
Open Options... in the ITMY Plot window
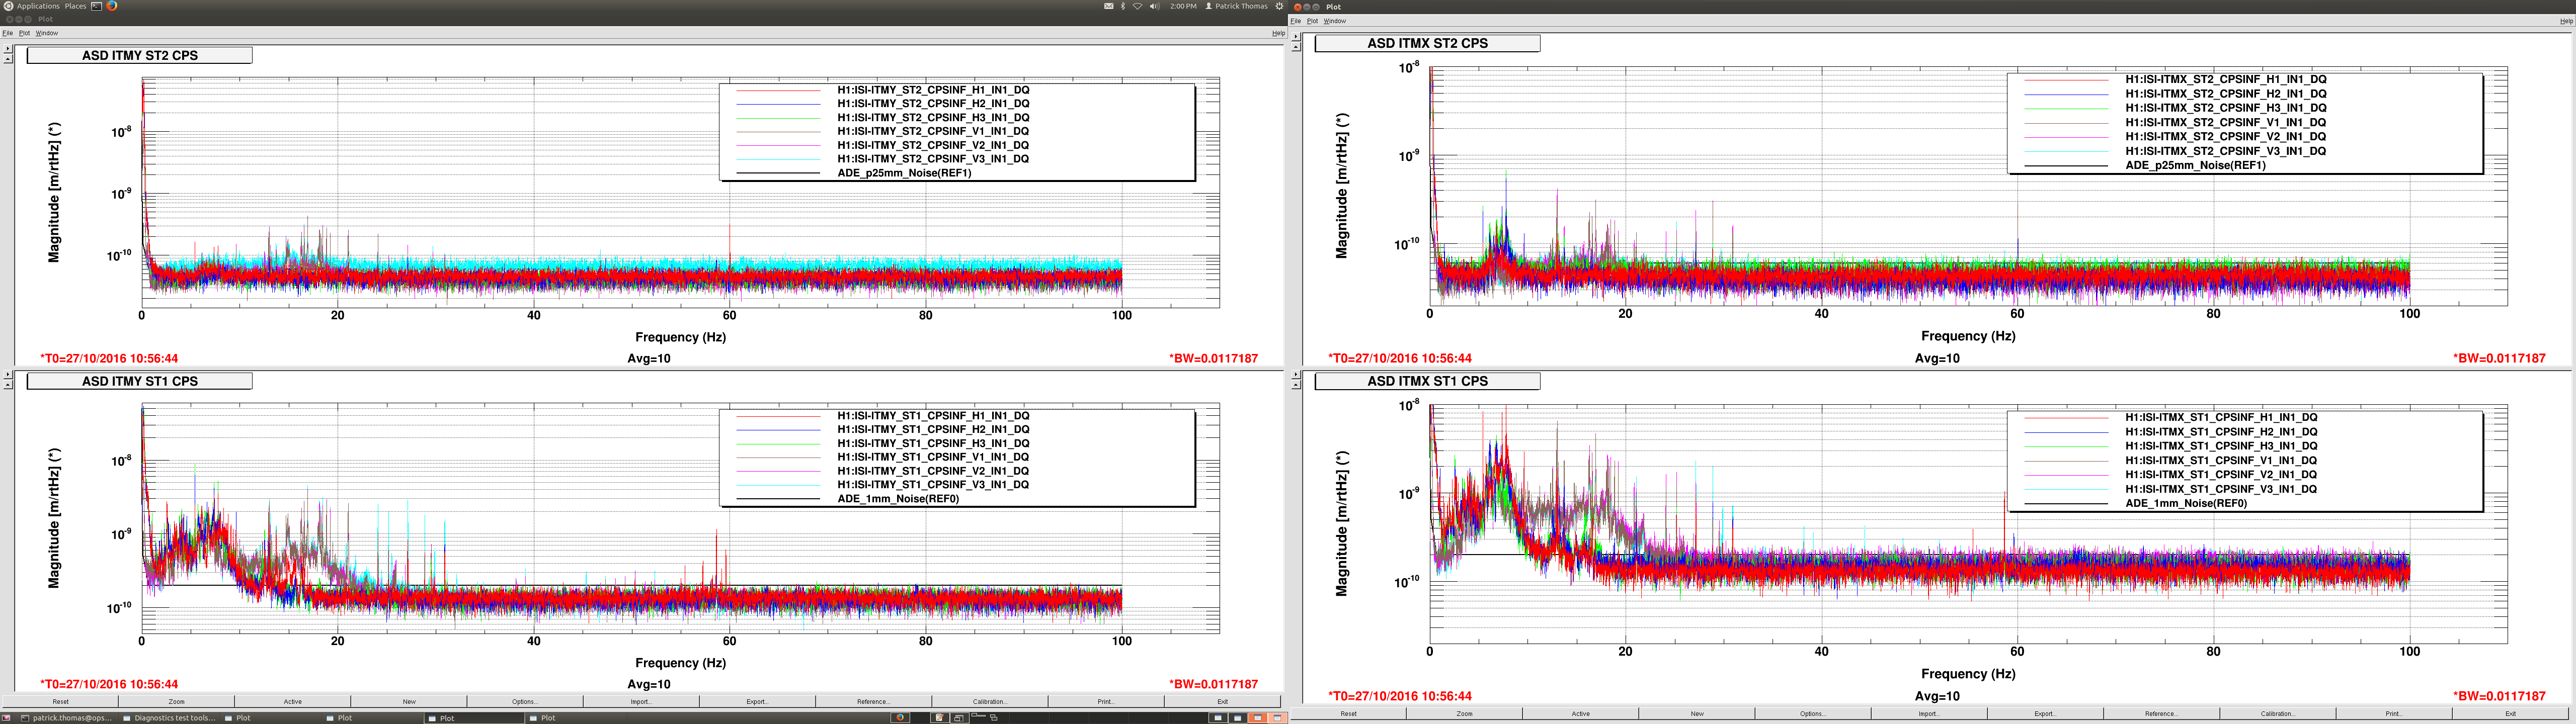(525, 701)
